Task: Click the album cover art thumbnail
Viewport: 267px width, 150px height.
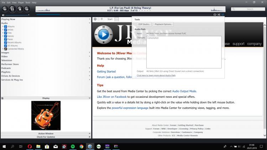Action: [x=46, y=115]
